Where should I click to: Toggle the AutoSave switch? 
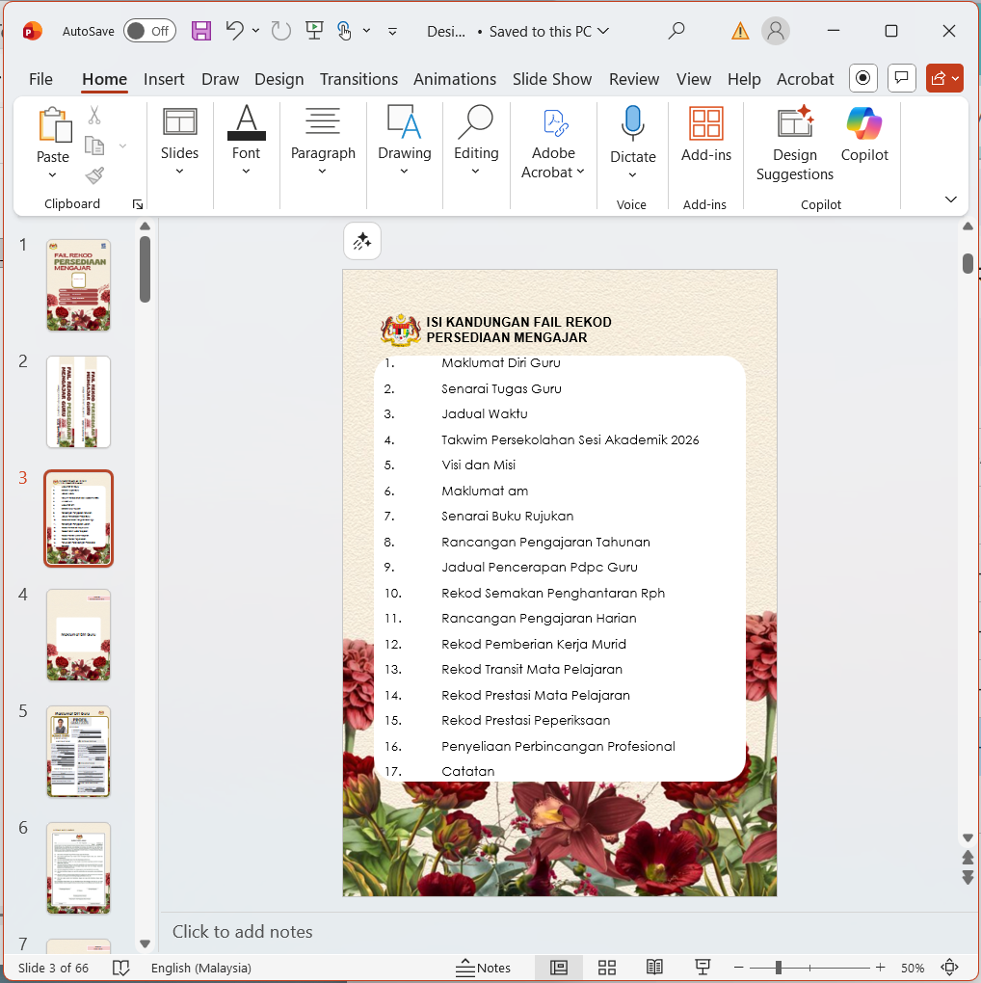tap(148, 31)
